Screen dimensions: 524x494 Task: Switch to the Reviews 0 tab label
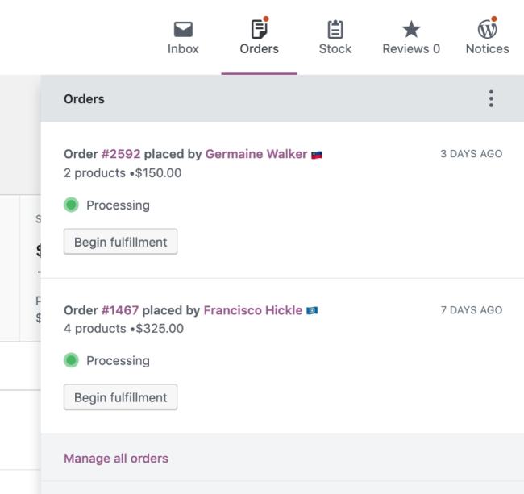tap(411, 48)
